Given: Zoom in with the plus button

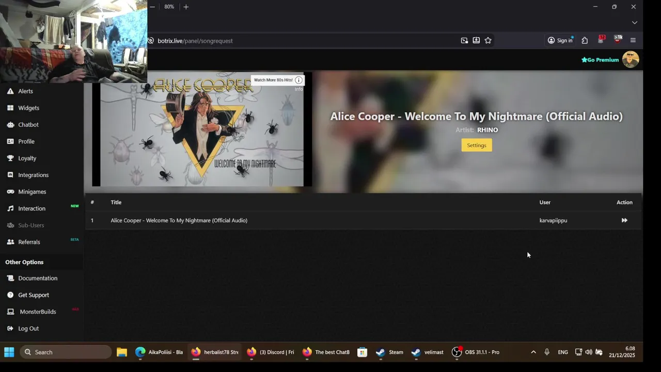Looking at the screenshot, I should pyautogui.click(x=186, y=7).
